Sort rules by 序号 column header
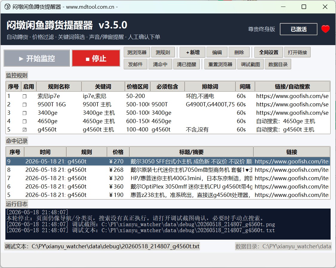The image size is (336, 268). click(x=13, y=87)
